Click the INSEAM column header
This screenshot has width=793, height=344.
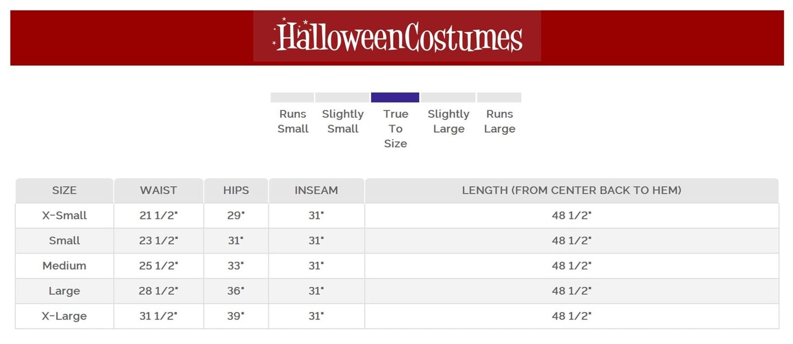point(316,190)
